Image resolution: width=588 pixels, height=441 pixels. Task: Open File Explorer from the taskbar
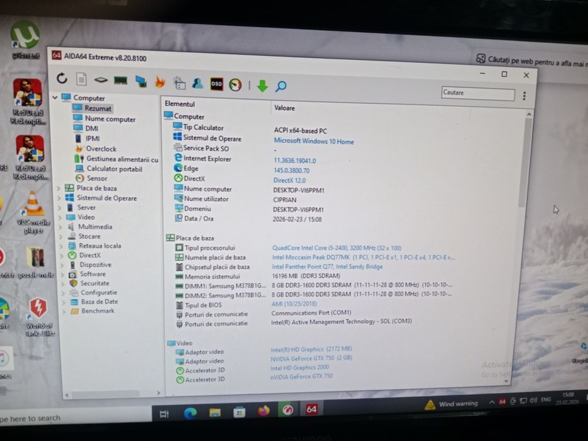(x=215, y=413)
